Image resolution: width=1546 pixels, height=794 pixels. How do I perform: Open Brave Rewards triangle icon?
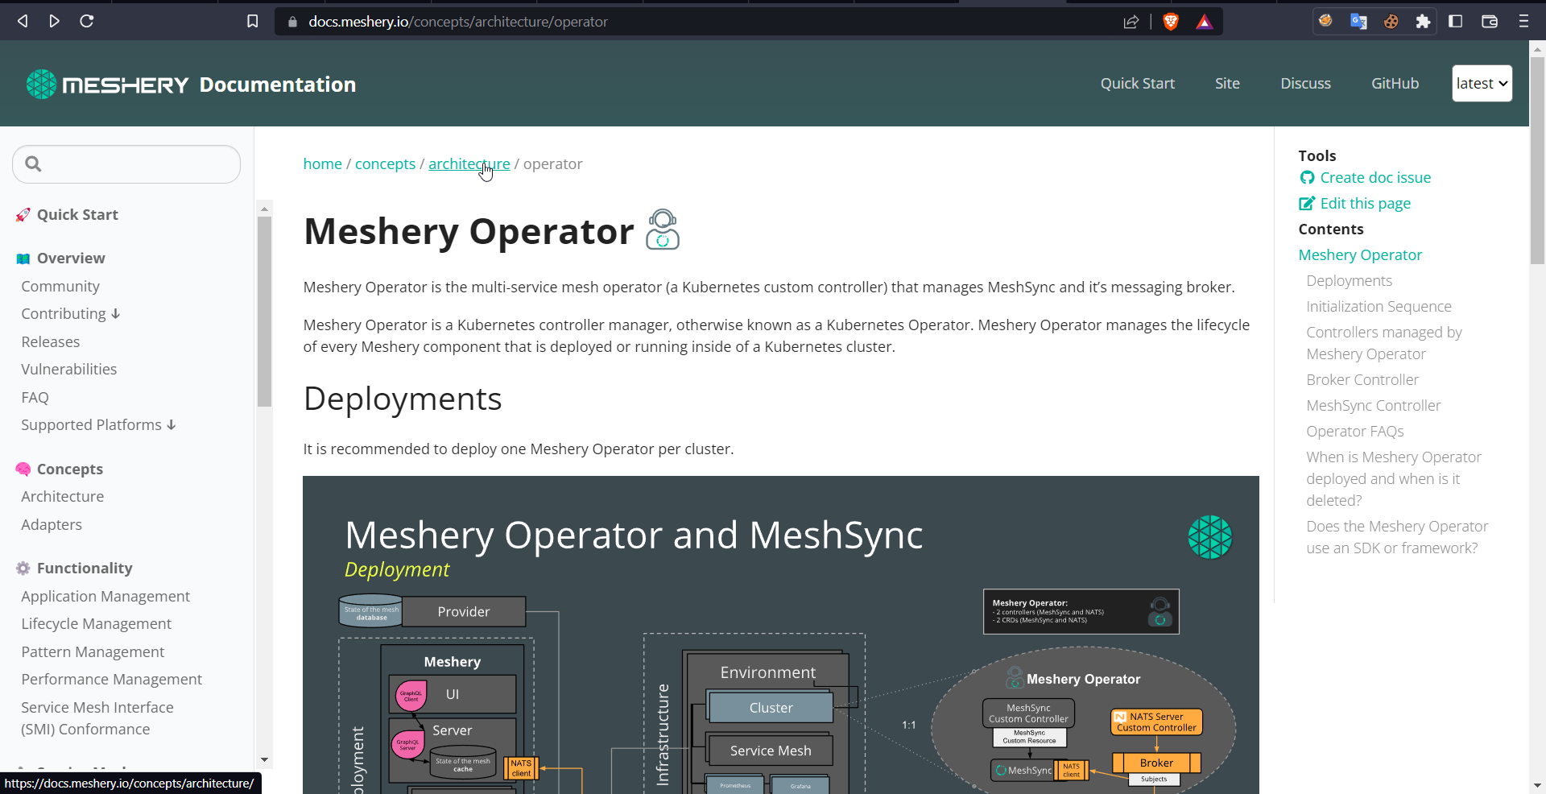[x=1204, y=21]
